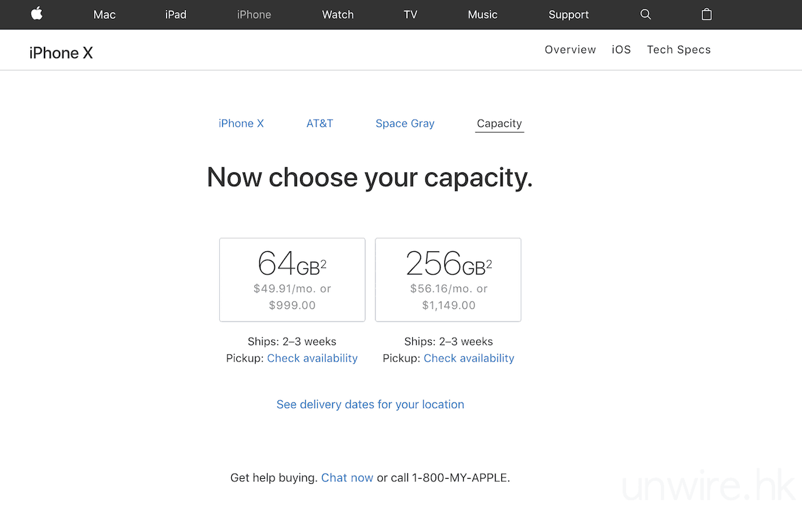Return to the AT&T carrier step
This screenshot has width=802, height=517.
click(320, 123)
